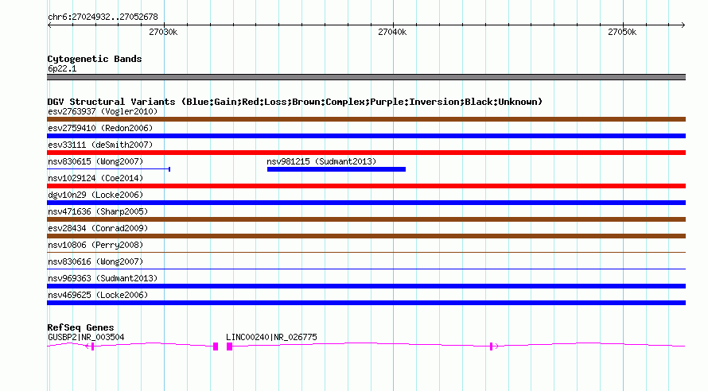The height and width of the screenshot is (391, 708).
Task: Click the nsv1029124 (Coe2014) label
Action: point(95,178)
